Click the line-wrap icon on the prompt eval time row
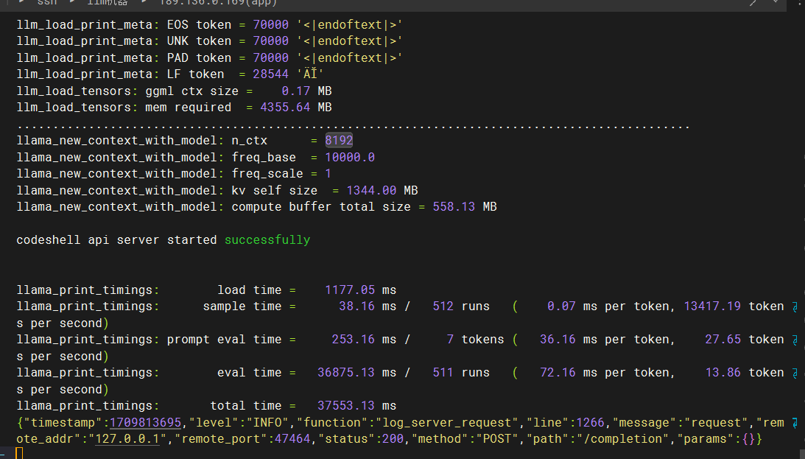This screenshot has width=805, height=459. pos(795,340)
